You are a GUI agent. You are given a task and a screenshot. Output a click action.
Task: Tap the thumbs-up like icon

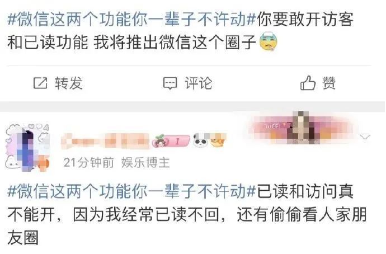(x=308, y=82)
